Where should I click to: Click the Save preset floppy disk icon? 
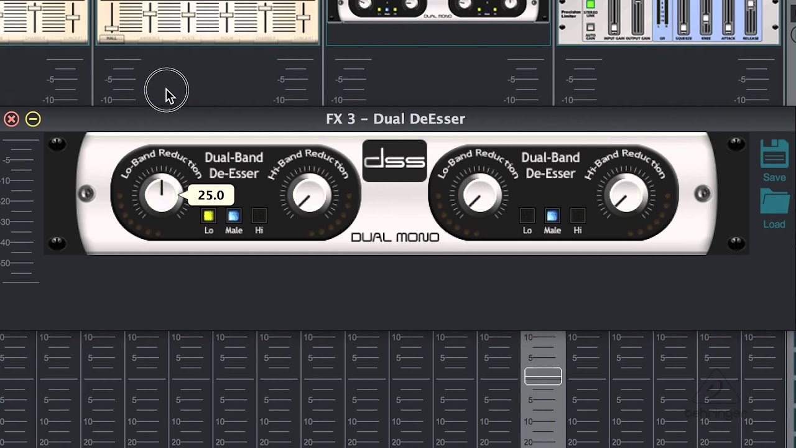click(774, 154)
